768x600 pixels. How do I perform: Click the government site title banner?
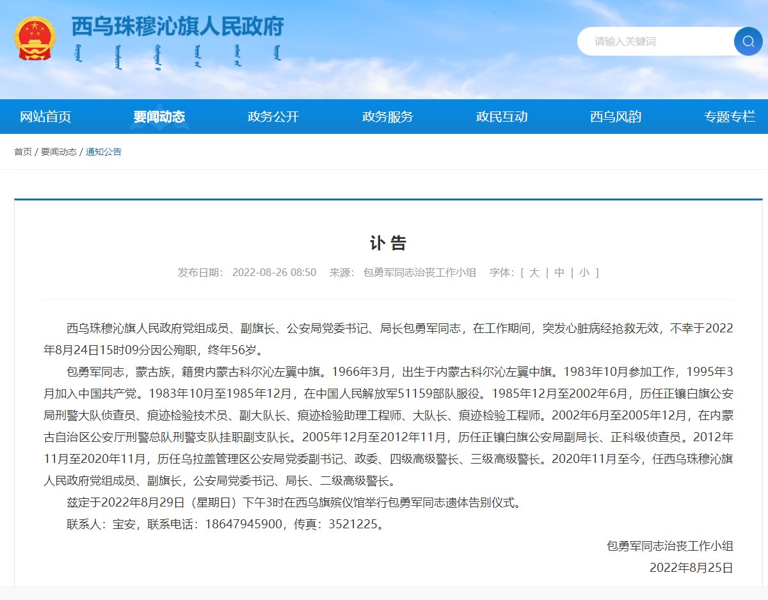pos(177,28)
